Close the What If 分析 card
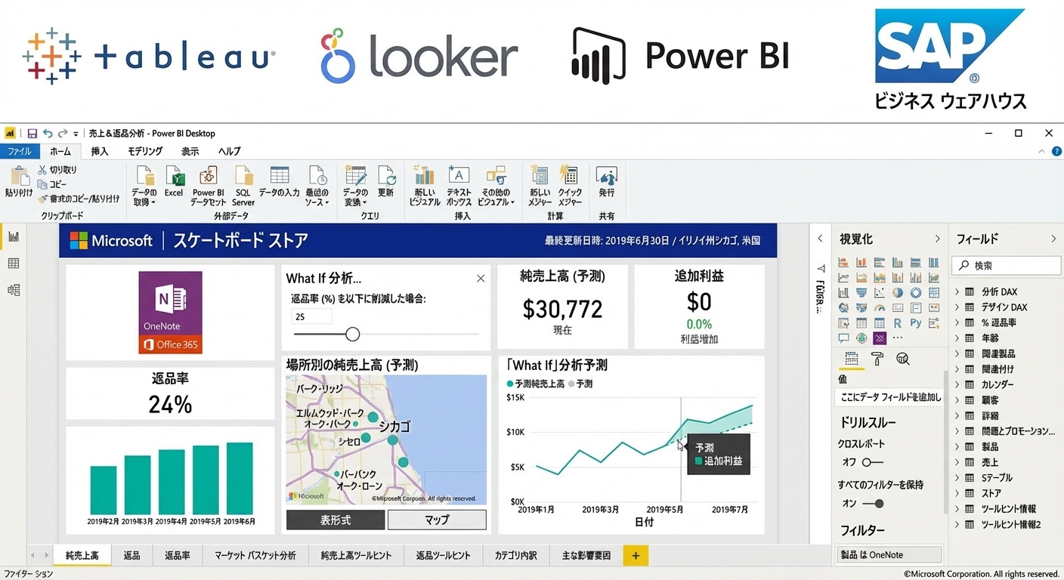Viewport: 1064px width, 580px height. point(481,279)
